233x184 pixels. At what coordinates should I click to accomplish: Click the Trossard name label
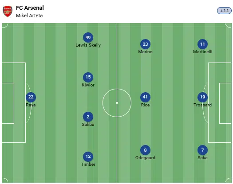coord(202,105)
